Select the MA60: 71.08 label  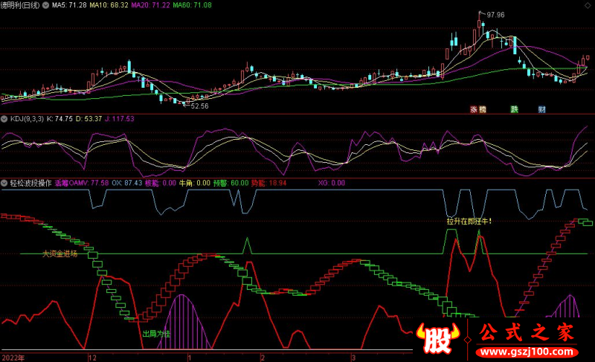tap(192, 5)
